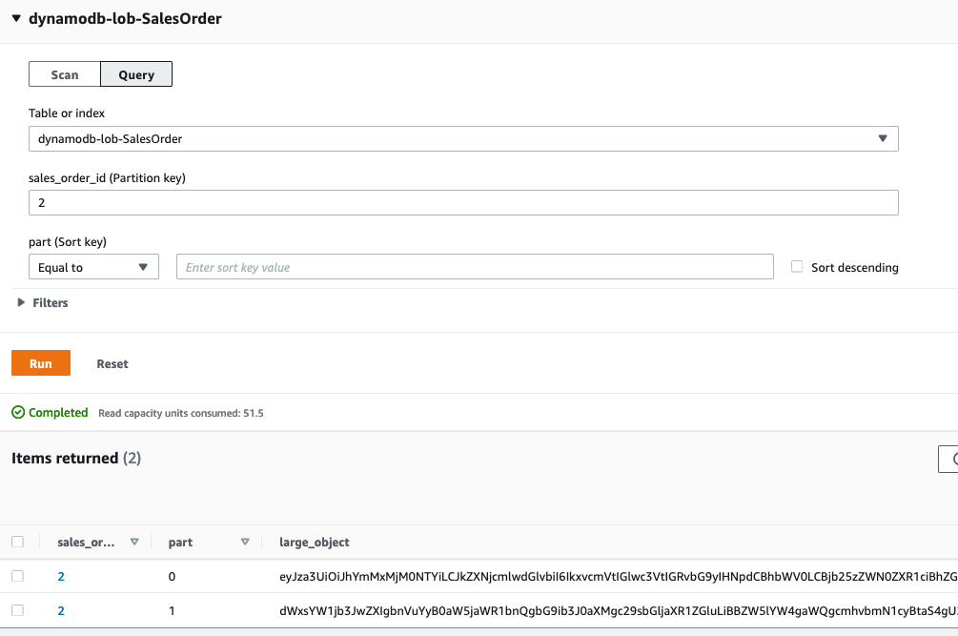958x636 pixels.
Task: Open sales order 2 link in part 1 row
Action: pos(61,610)
